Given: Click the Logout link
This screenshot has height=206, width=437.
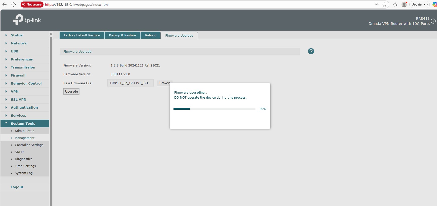Looking at the screenshot, I should click(x=17, y=187).
